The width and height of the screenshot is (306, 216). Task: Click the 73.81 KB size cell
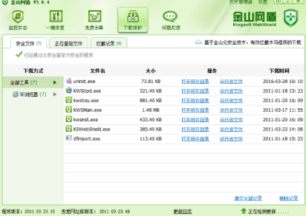[x=151, y=81]
